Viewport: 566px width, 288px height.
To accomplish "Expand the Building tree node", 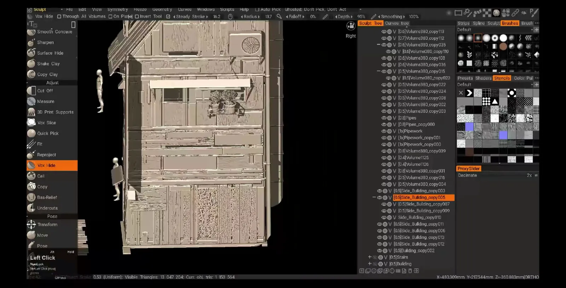I will (370, 264).
